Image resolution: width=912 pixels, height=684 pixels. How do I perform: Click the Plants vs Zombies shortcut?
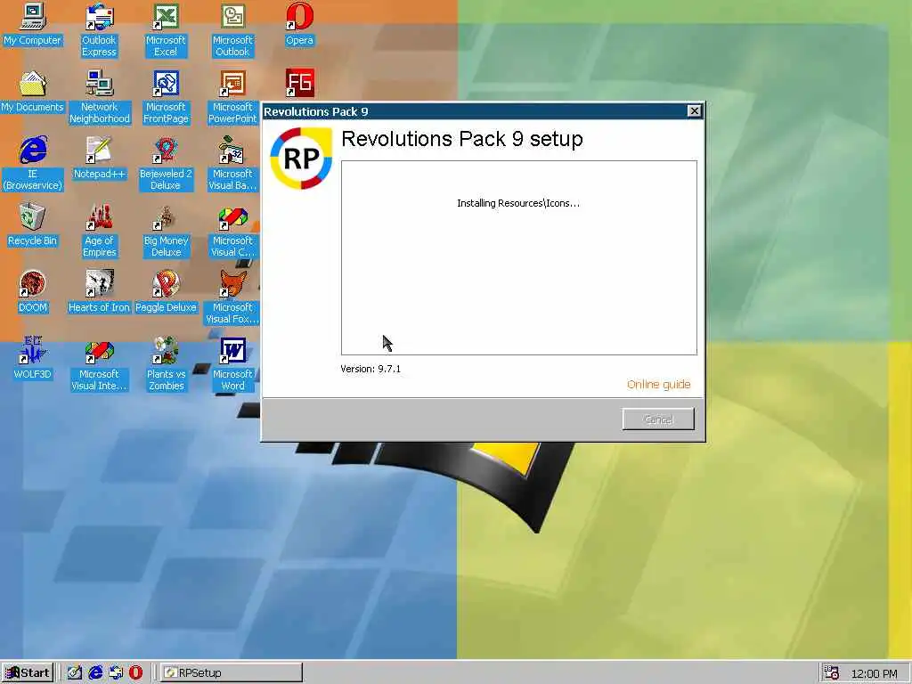point(166,364)
